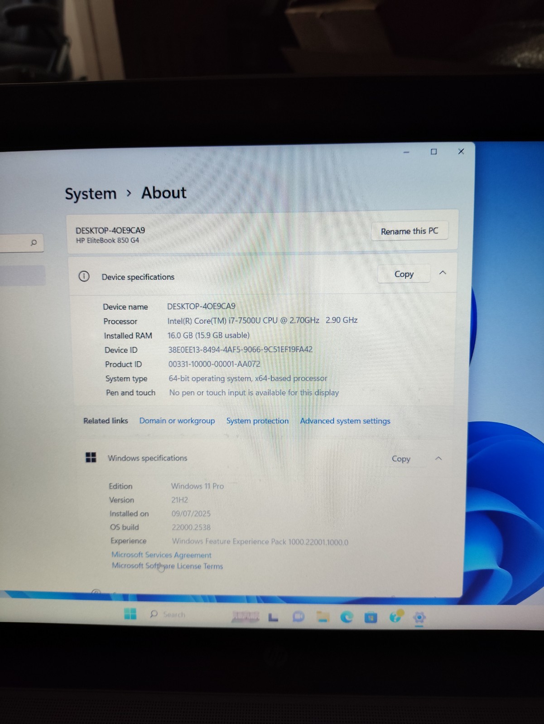Click HP EliteBook 850 G4 model text

pos(107,240)
